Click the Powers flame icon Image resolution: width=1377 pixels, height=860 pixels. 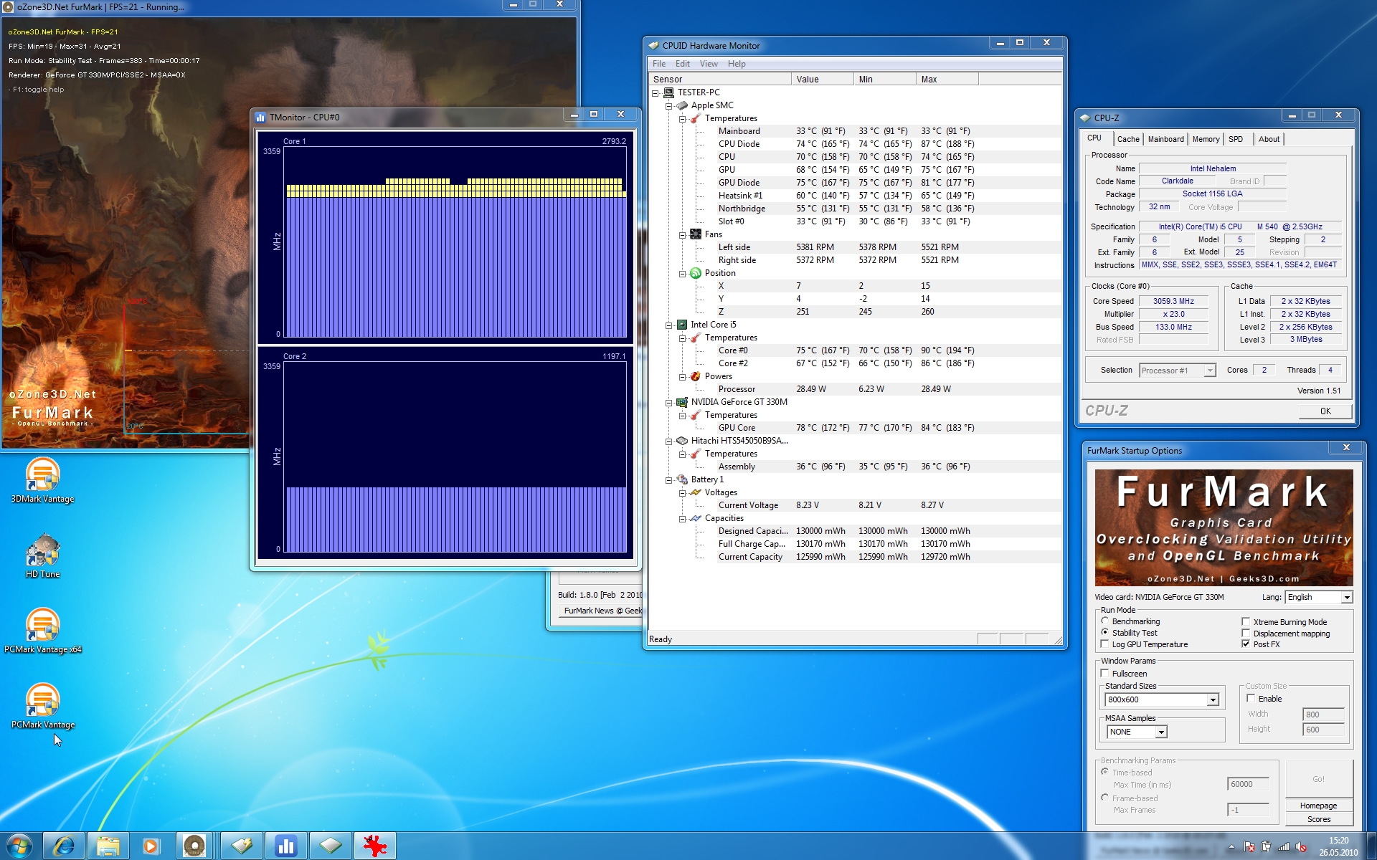696,376
